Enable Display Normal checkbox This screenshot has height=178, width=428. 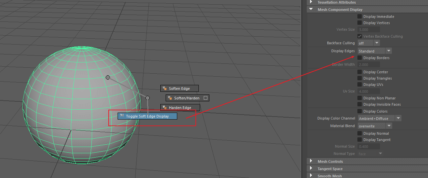(x=359, y=133)
